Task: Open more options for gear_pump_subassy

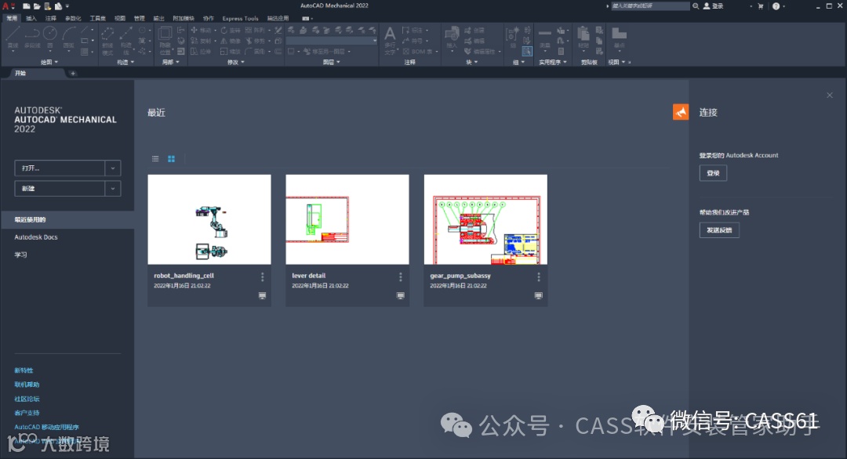Action: (x=539, y=276)
